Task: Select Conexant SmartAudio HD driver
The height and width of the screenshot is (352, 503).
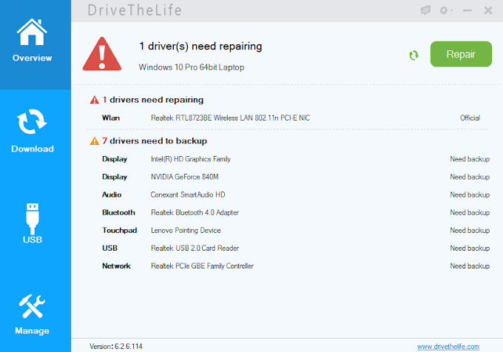Action: click(x=188, y=194)
